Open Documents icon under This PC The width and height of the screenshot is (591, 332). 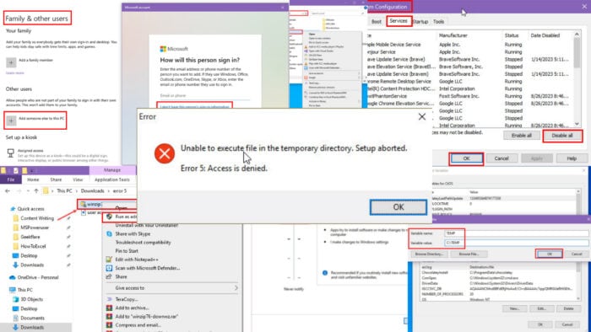pos(15,318)
